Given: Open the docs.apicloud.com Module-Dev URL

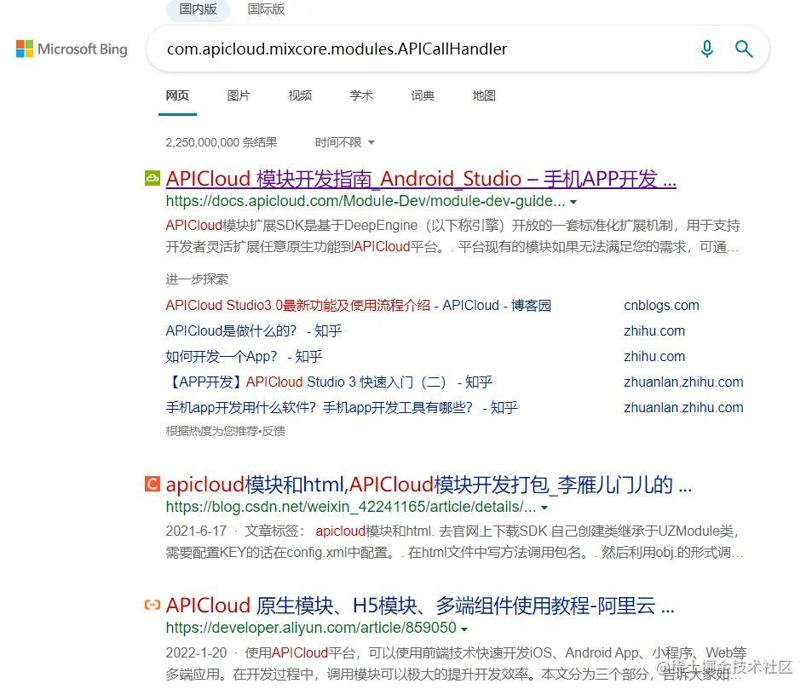Looking at the screenshot, I should point(366,201).
